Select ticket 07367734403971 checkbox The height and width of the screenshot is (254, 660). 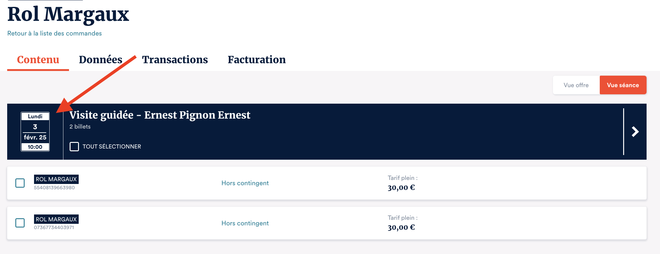tap(20, 223)
